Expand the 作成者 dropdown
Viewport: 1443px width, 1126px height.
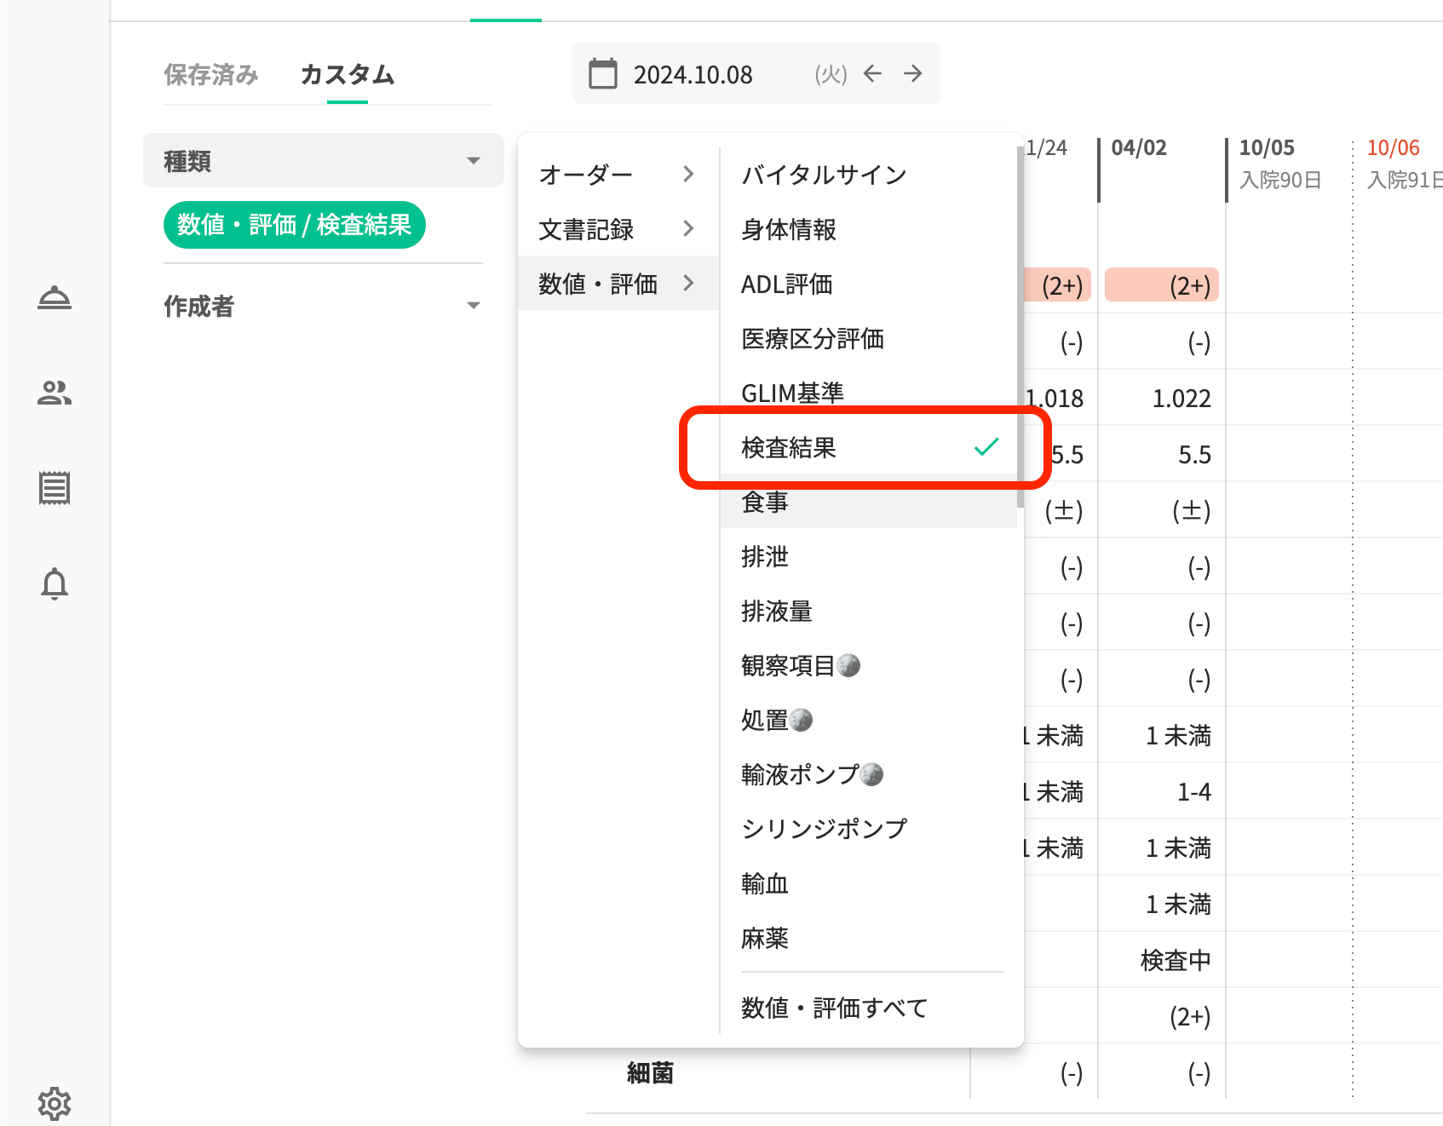[322, 306]
